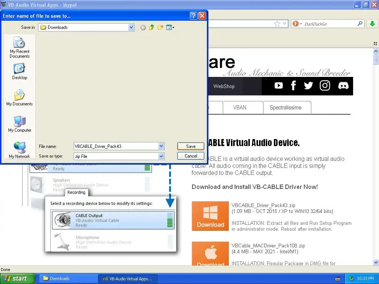Expand the Save as type dropdown
Screen dimensions: 379x284
(x=161, y=156)
